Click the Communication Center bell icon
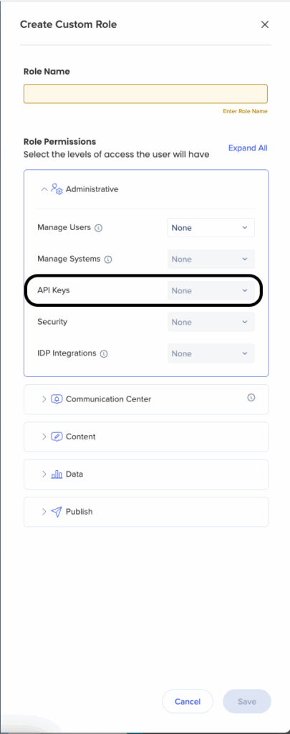 57,399
